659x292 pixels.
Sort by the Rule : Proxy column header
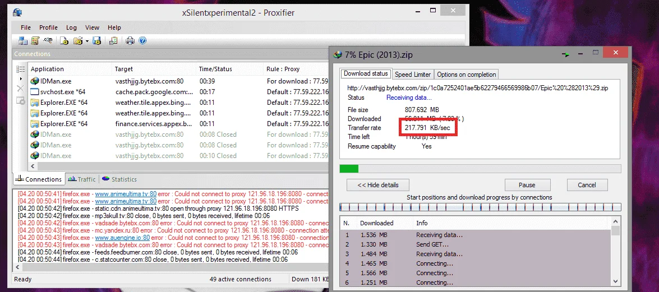[x=297, y=69]
